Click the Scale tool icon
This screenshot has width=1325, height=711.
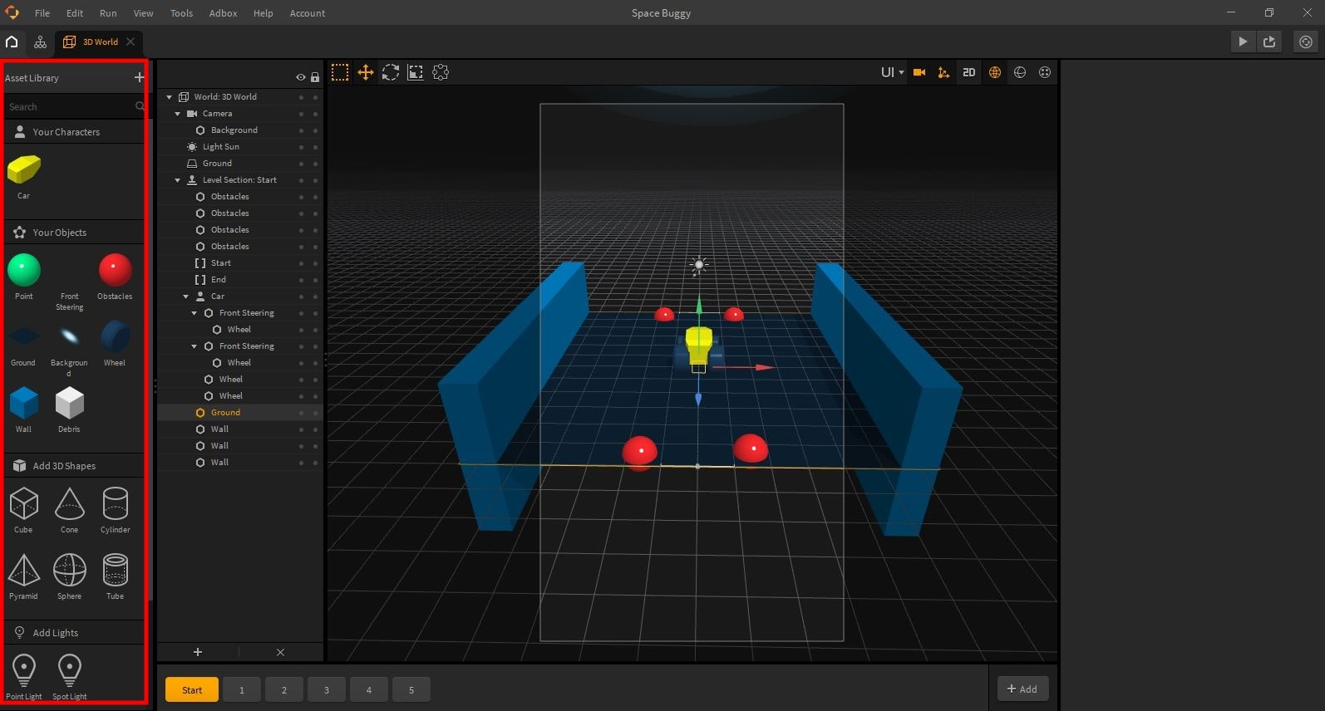(416, 73)
